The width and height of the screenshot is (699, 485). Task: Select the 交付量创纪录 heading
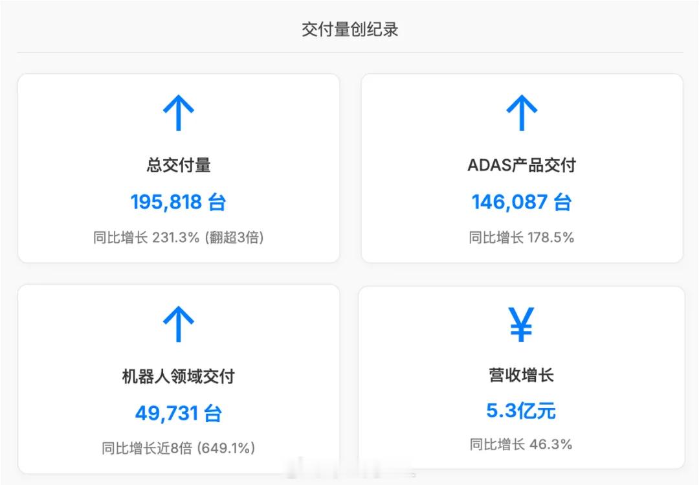click(350, 29)
